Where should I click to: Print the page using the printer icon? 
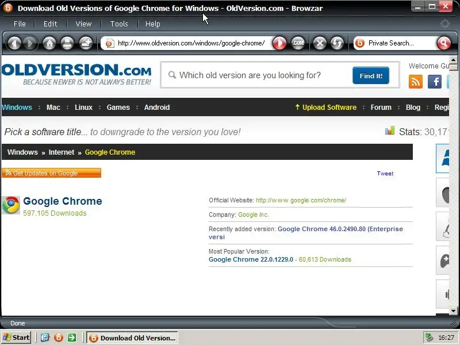[x=67, y=44]
